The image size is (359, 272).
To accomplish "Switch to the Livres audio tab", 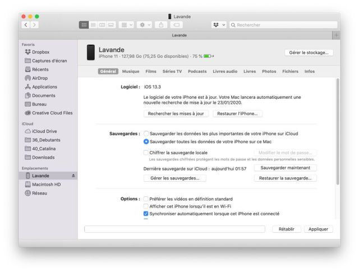I will 225,71.
